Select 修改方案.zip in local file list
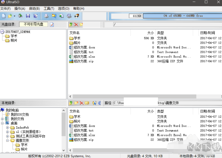 coord(83,140)
